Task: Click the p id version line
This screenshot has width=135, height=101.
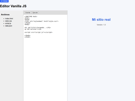Action: 33,29
